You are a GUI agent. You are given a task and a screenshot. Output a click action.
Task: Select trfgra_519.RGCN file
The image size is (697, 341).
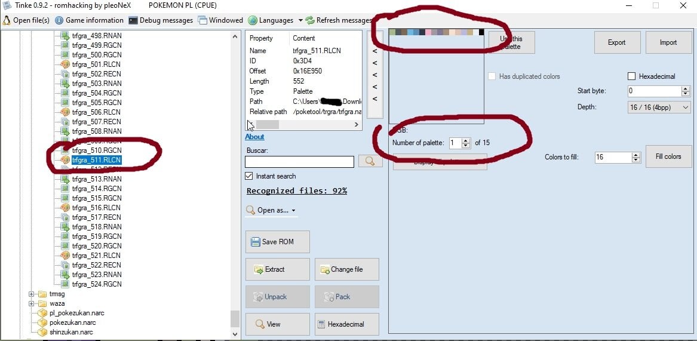click(x=97, y=236)
